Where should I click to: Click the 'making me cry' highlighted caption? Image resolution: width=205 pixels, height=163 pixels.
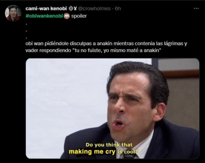[92, 152]
